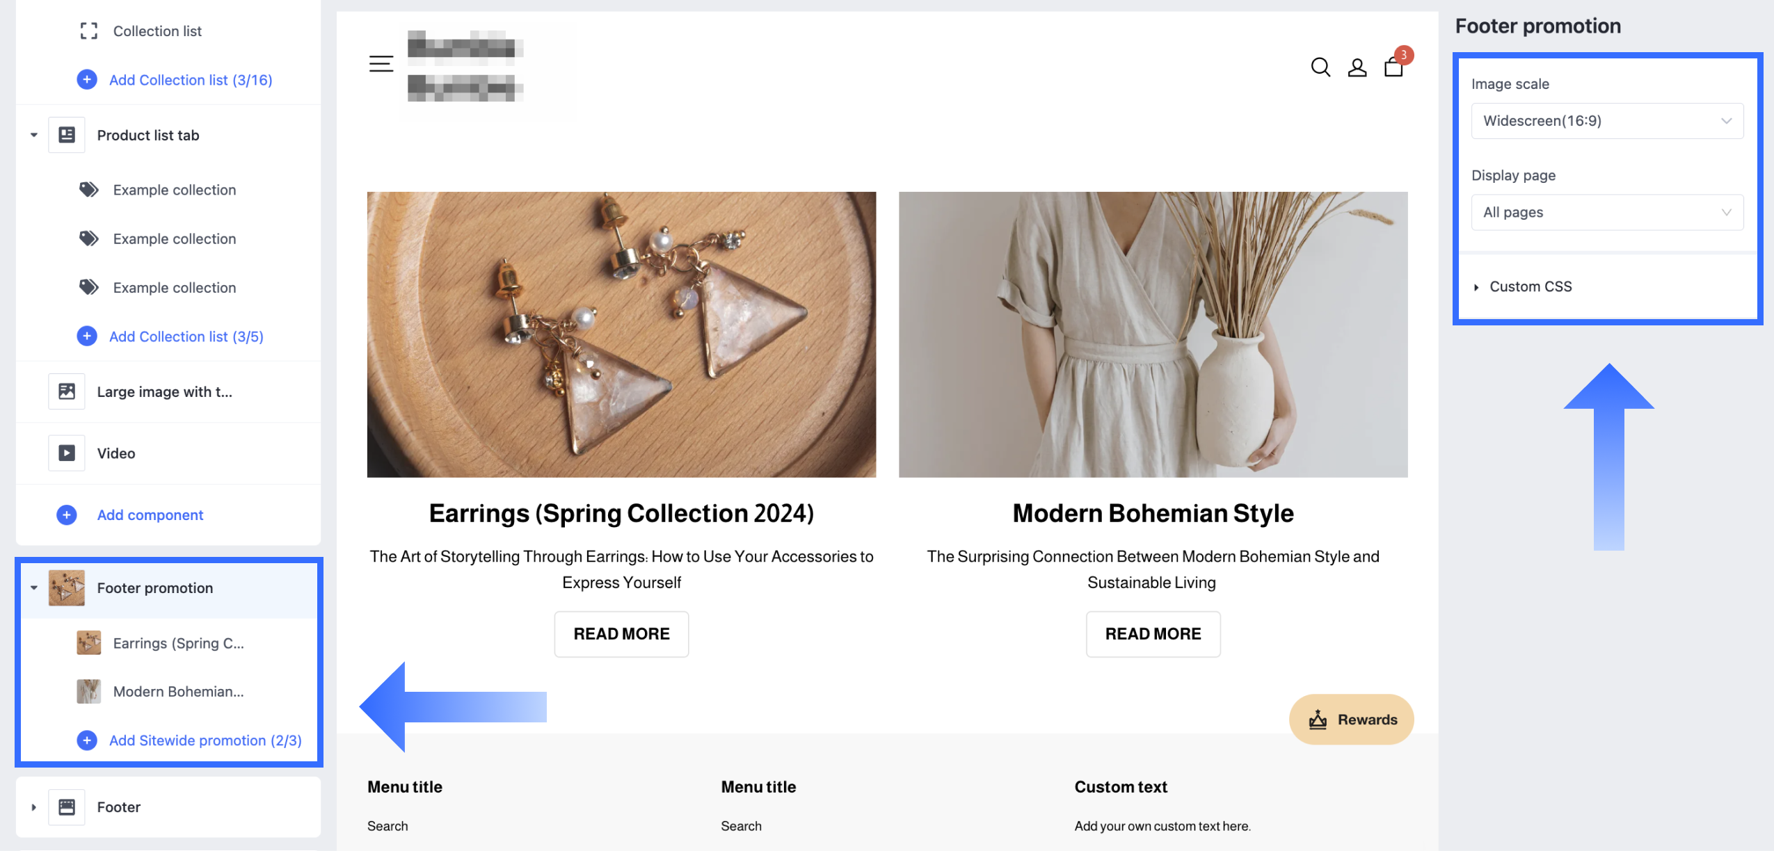The image size is (1774, 851).
Task: Open the user account icon
Action: coord(1357,67)
